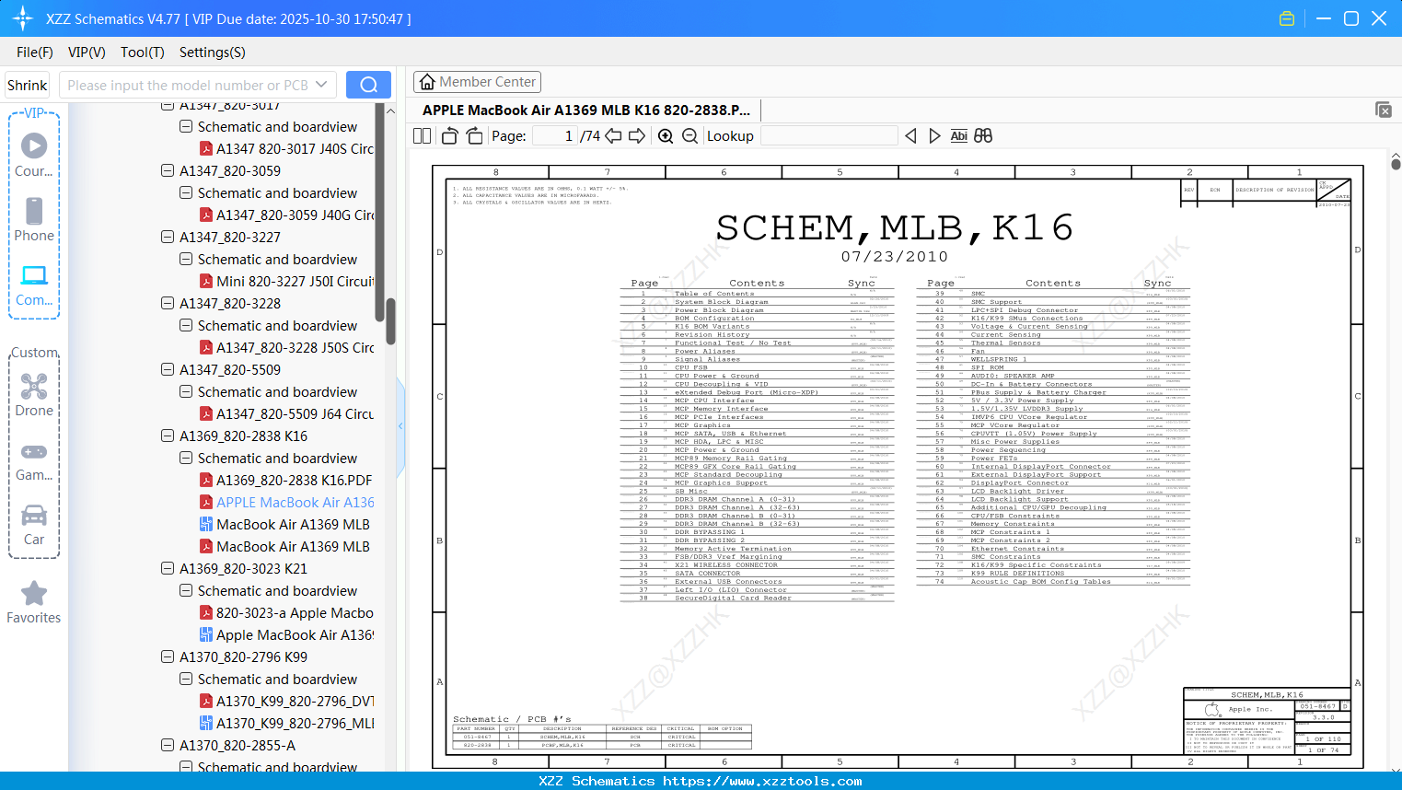Rotate the page clockwise
Image resolution: width=1402 pixels, height=790 pixels.
coord(475,136)
